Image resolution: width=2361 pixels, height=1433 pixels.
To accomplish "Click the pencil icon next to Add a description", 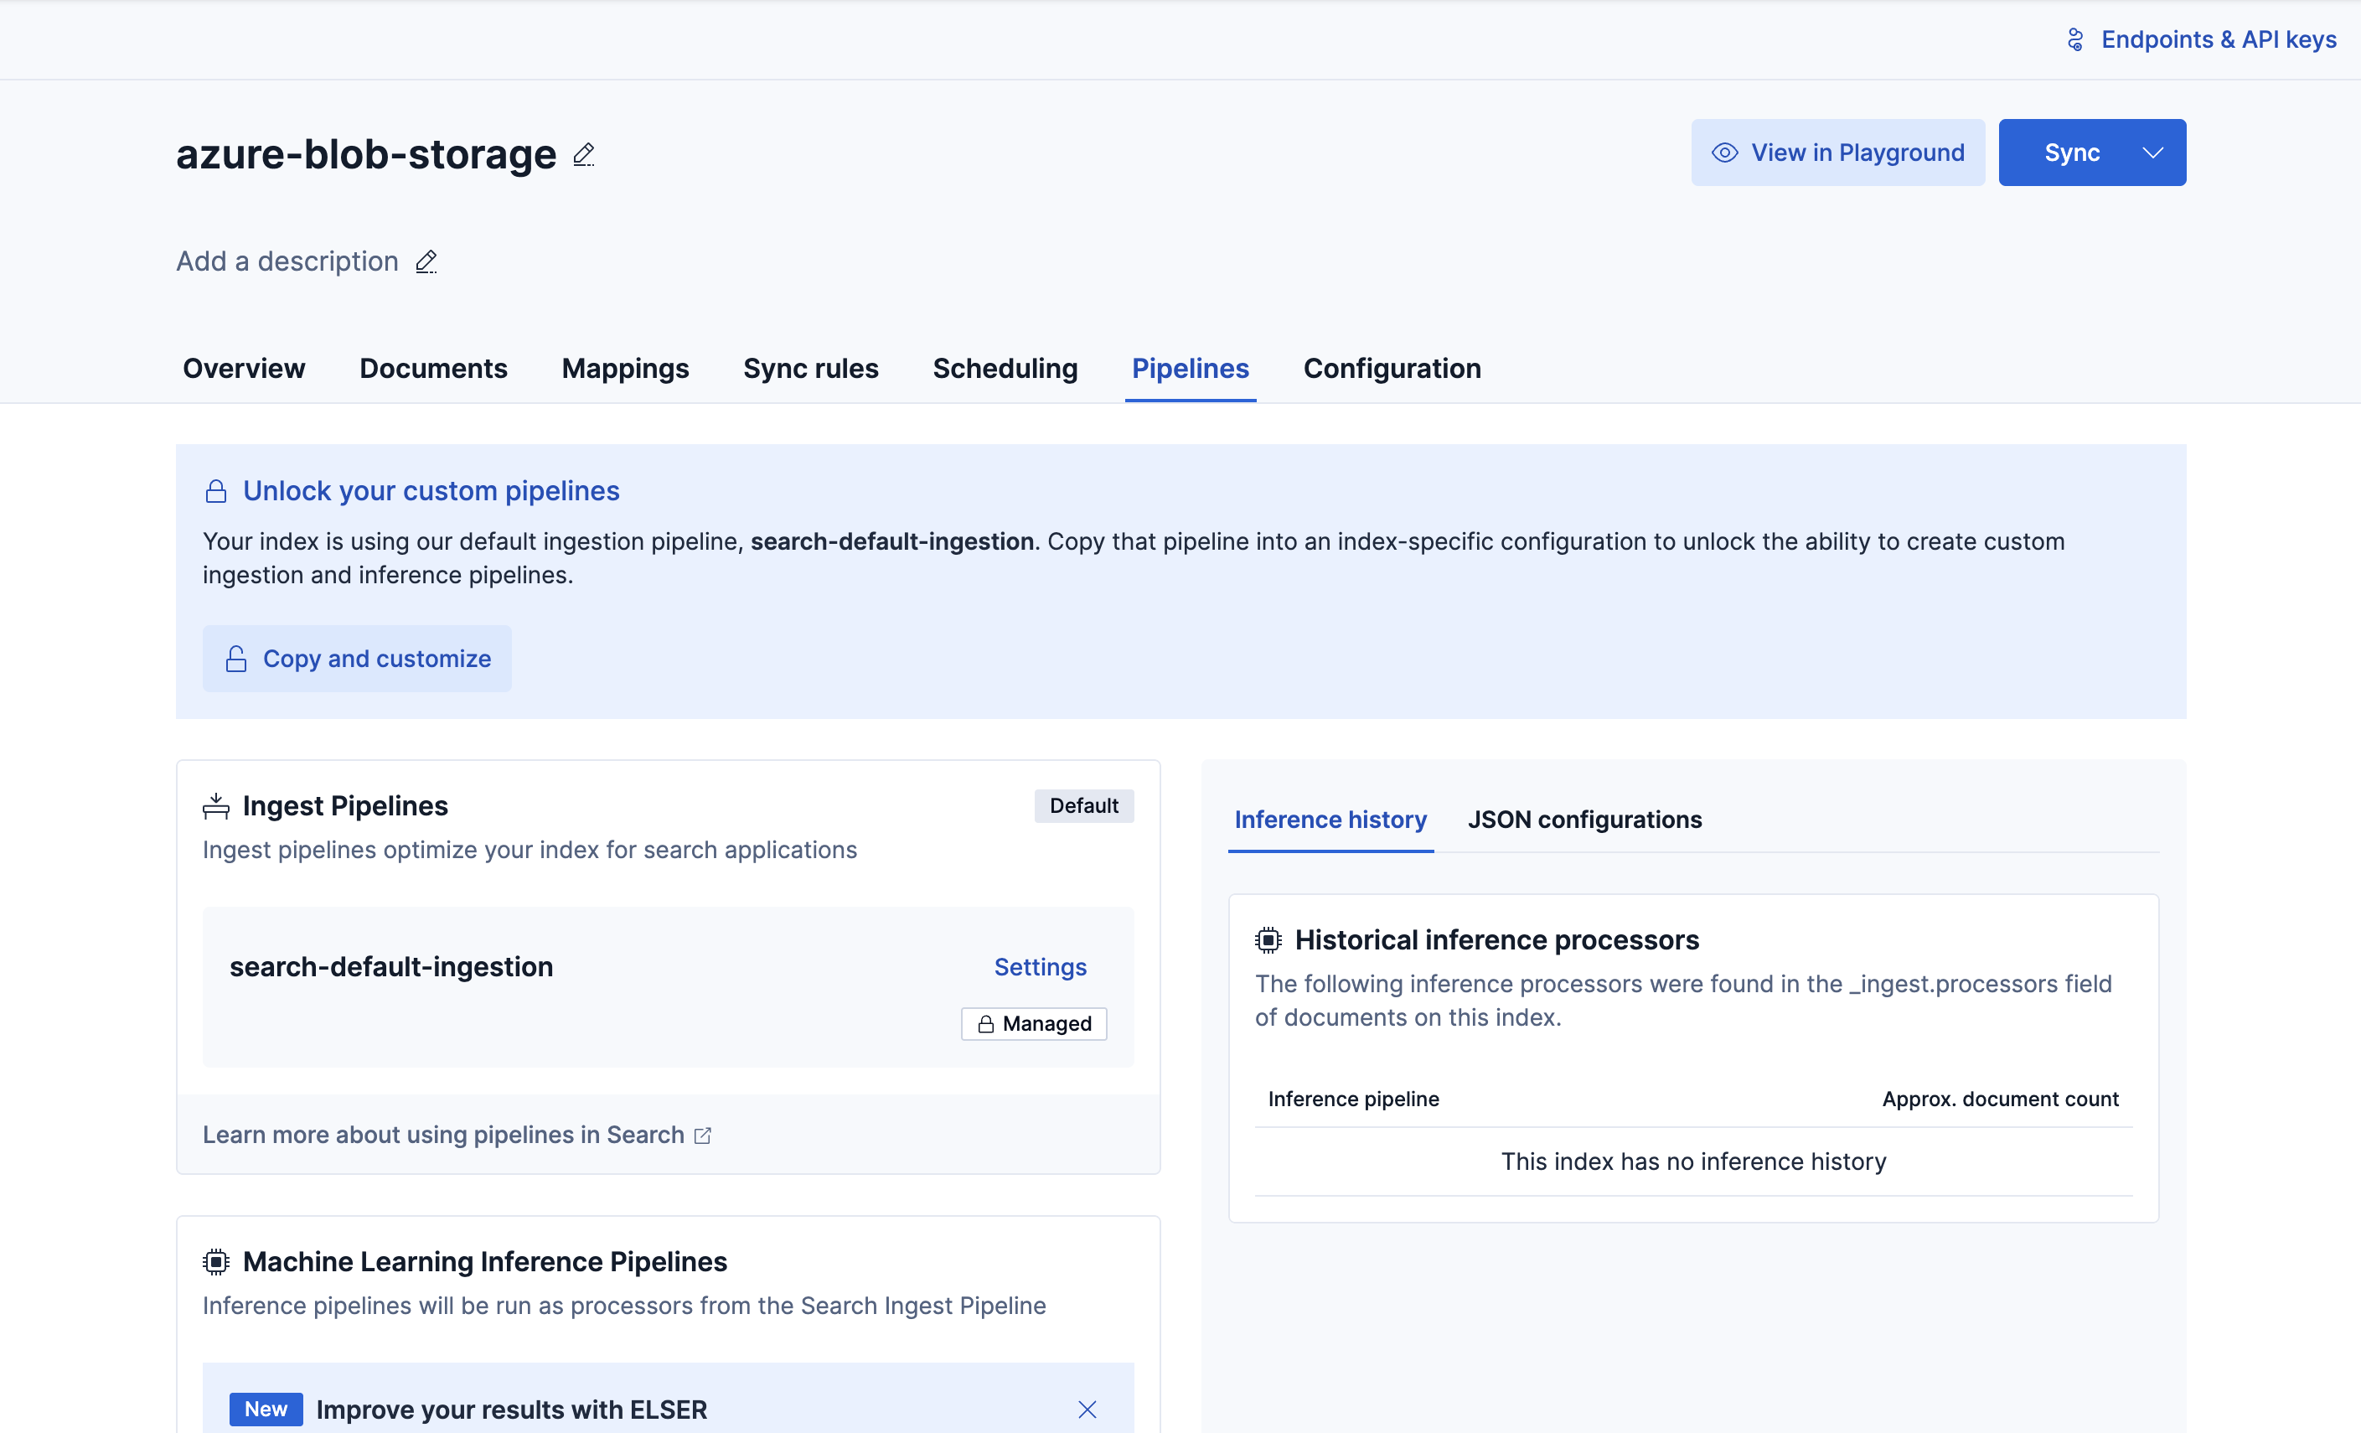I will click(x=426, y=261).
